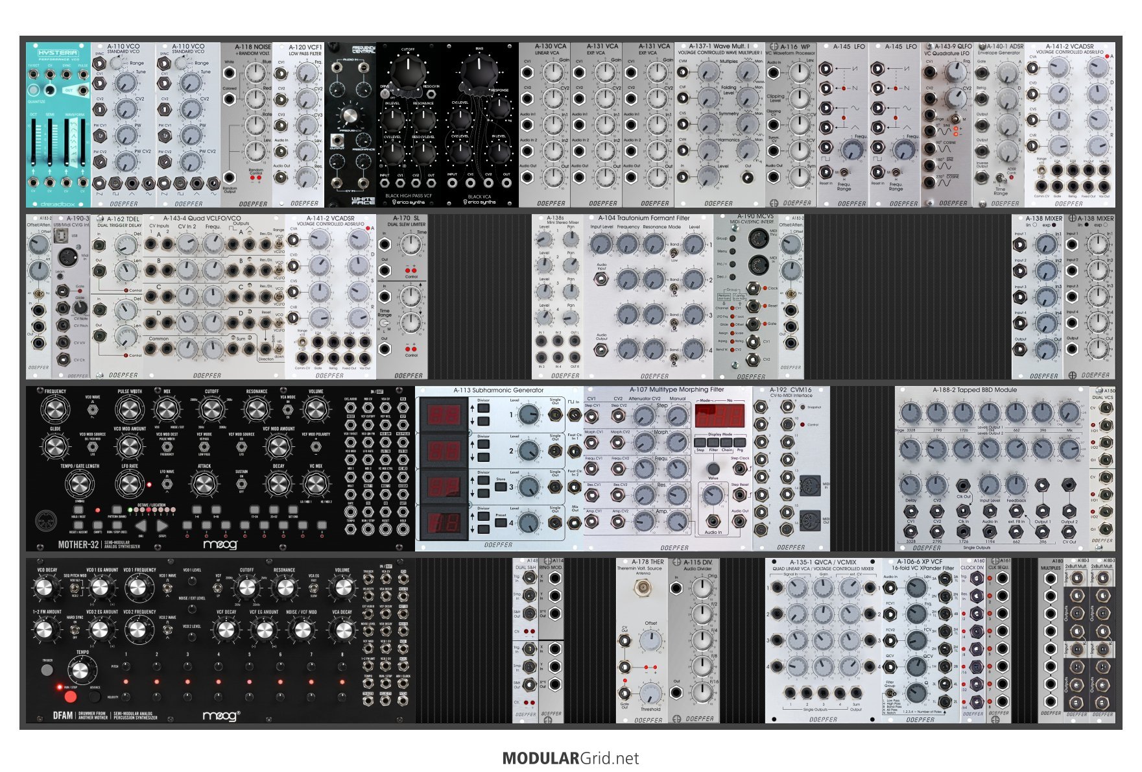This screenshot has width=1142, height=772.
Task: Click the DFAM ADVANCE button
Action: pyautogui.click(x=95, y=696)
